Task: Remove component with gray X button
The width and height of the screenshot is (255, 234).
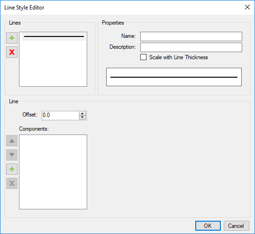Action: tap(12, 183)
